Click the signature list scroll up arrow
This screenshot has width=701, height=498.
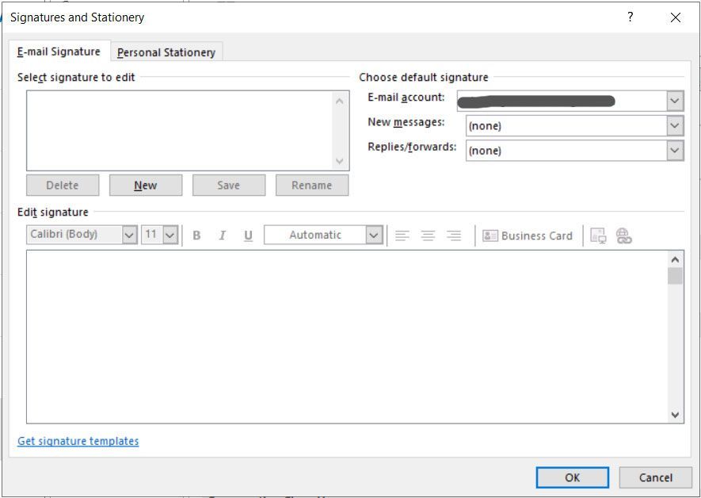pyautogui.click(x=339, y=102)
